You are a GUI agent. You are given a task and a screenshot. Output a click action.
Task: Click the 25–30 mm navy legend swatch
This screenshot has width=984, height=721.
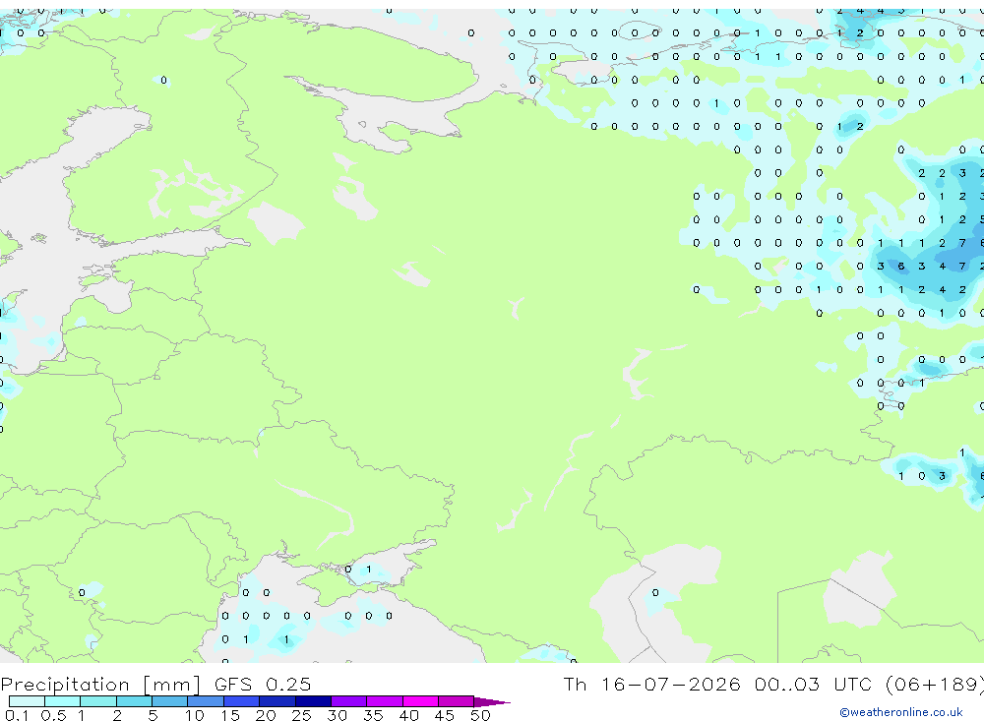313,701
